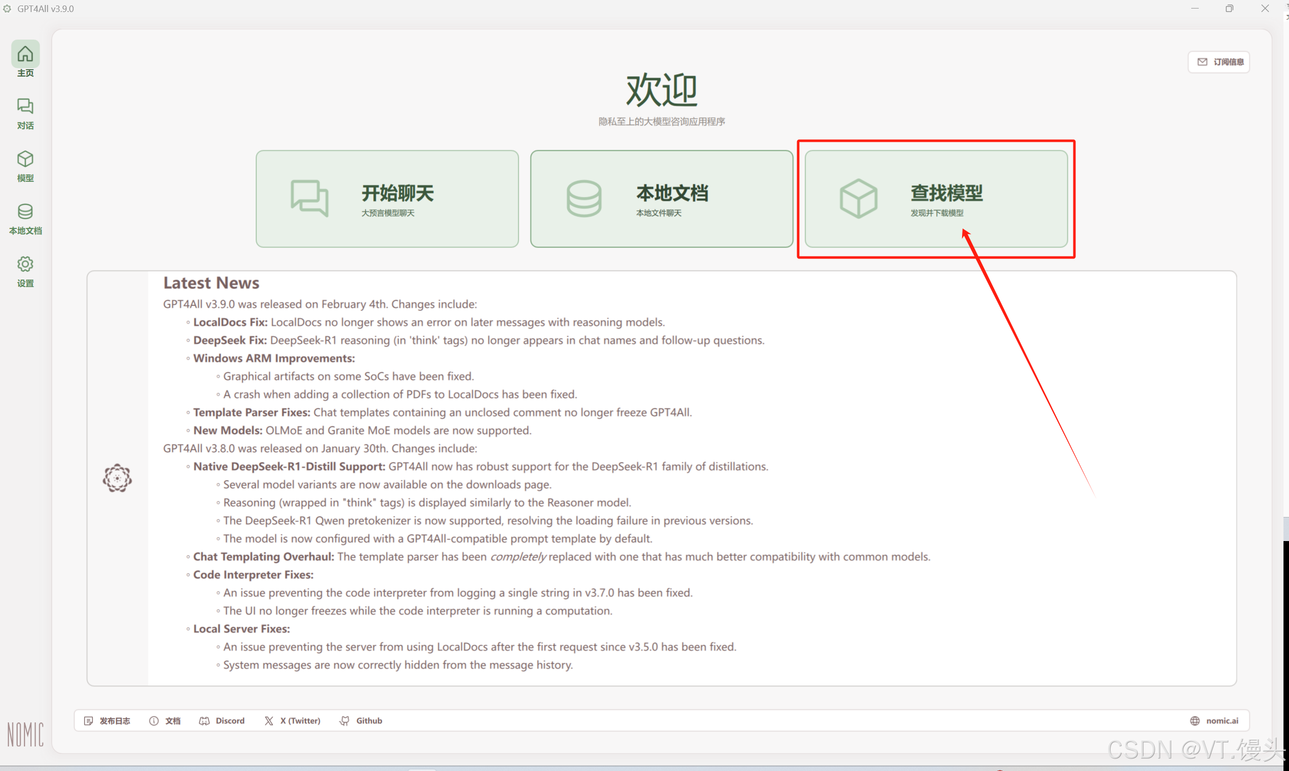Open the X (Twitter) link
1289x771 pixels.
pos(293,720)
